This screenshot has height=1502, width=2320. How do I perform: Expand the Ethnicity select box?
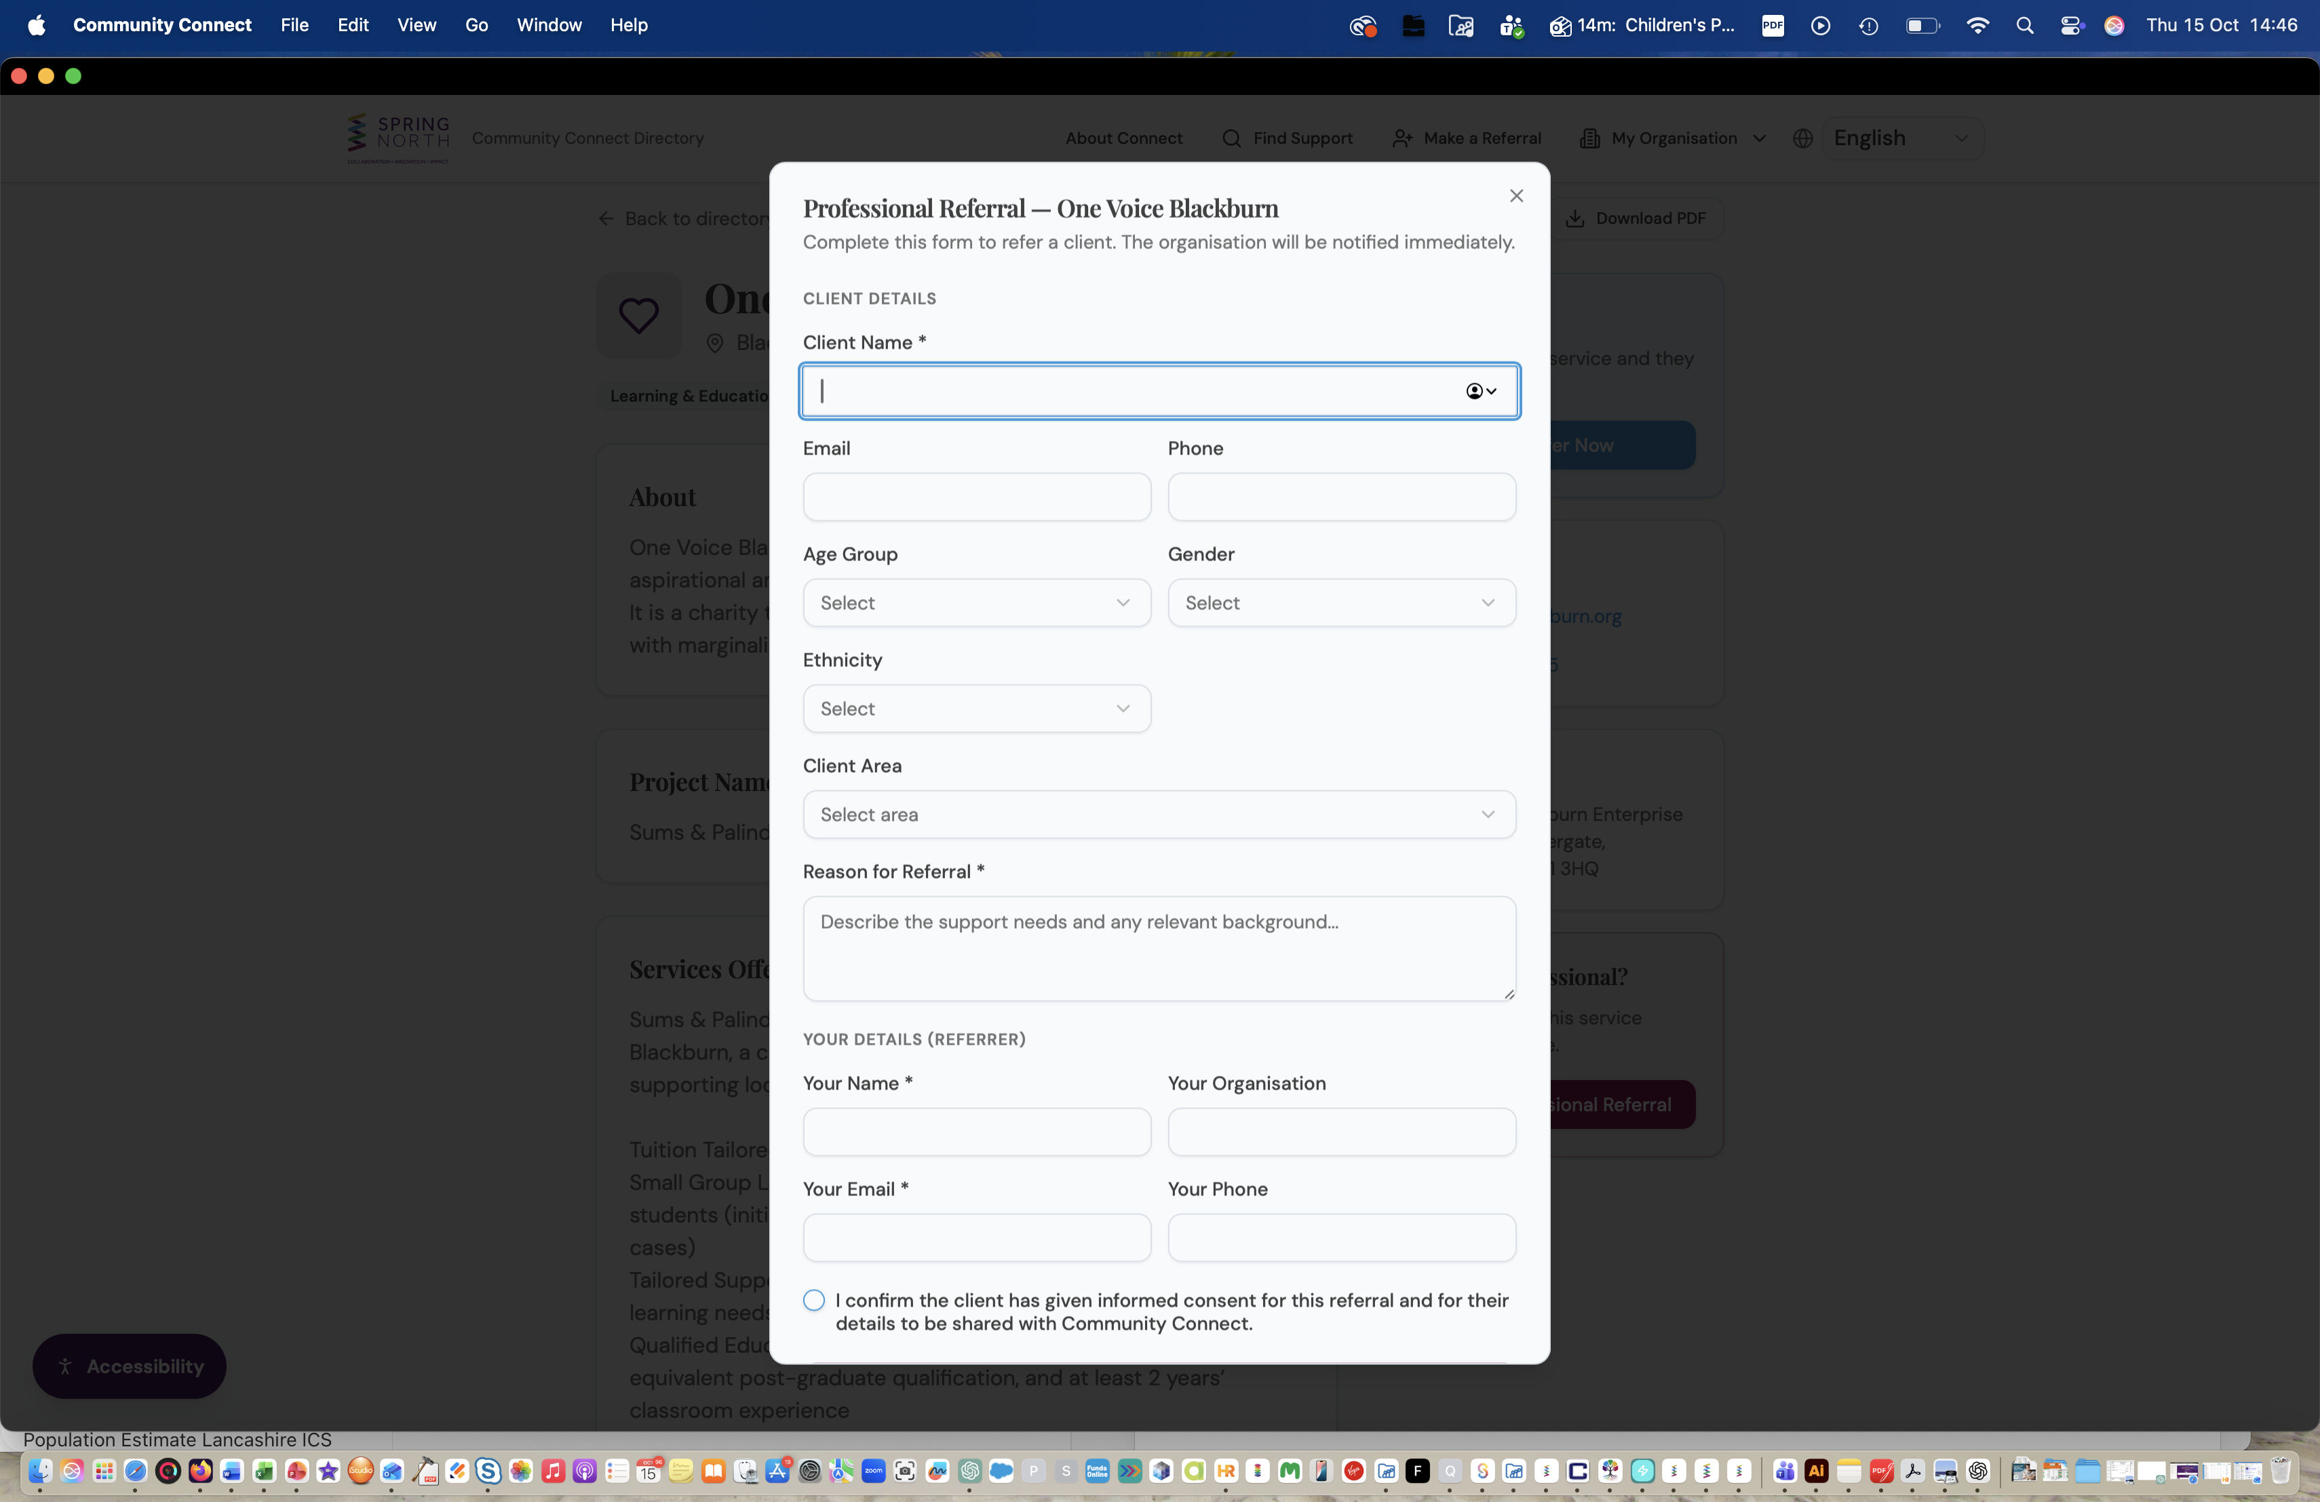[x=977, y=709]
